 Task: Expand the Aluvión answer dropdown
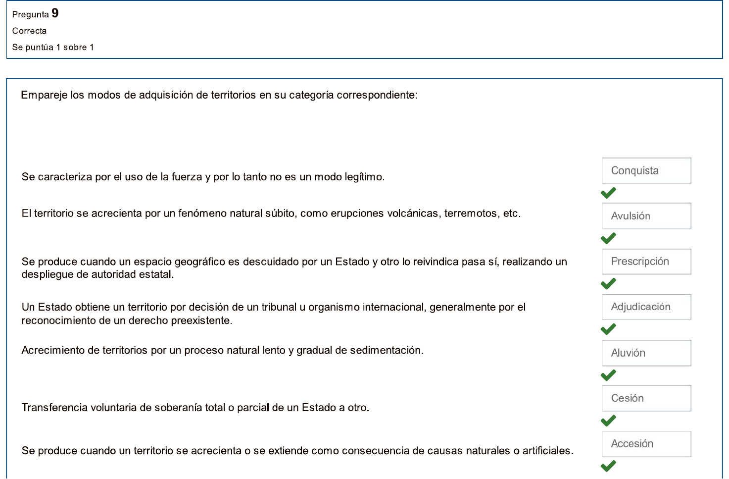coord(646,353)
